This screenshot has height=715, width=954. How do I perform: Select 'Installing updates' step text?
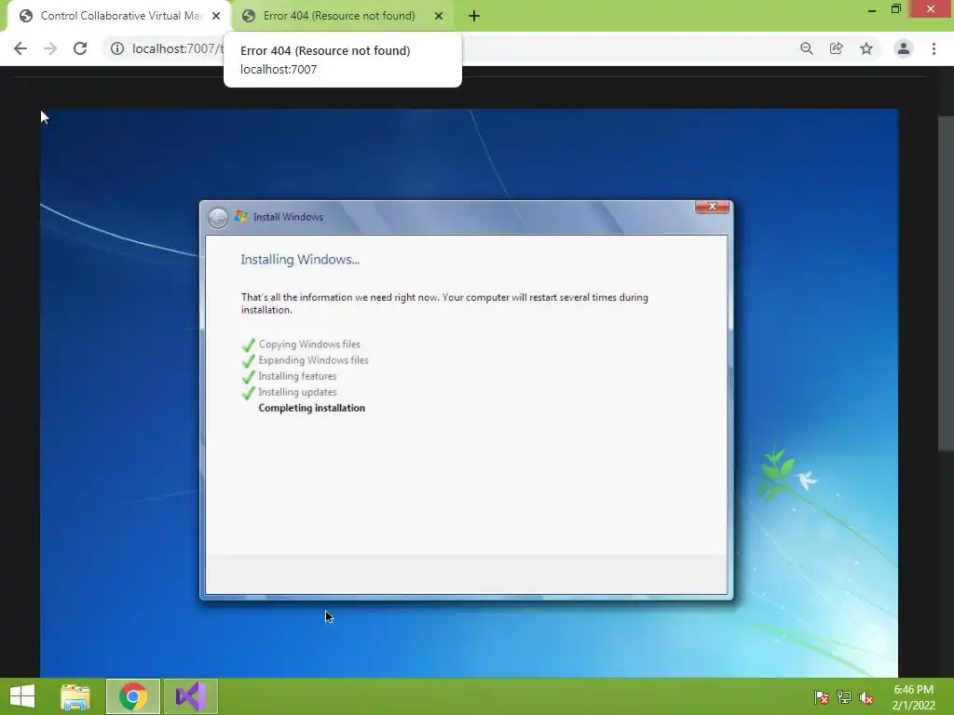[x=297, y=392]
